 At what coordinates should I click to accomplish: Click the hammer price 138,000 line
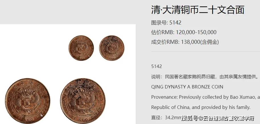coord(185,42)
